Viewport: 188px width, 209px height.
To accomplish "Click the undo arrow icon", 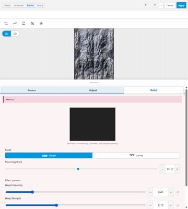I will coord(146,5).
